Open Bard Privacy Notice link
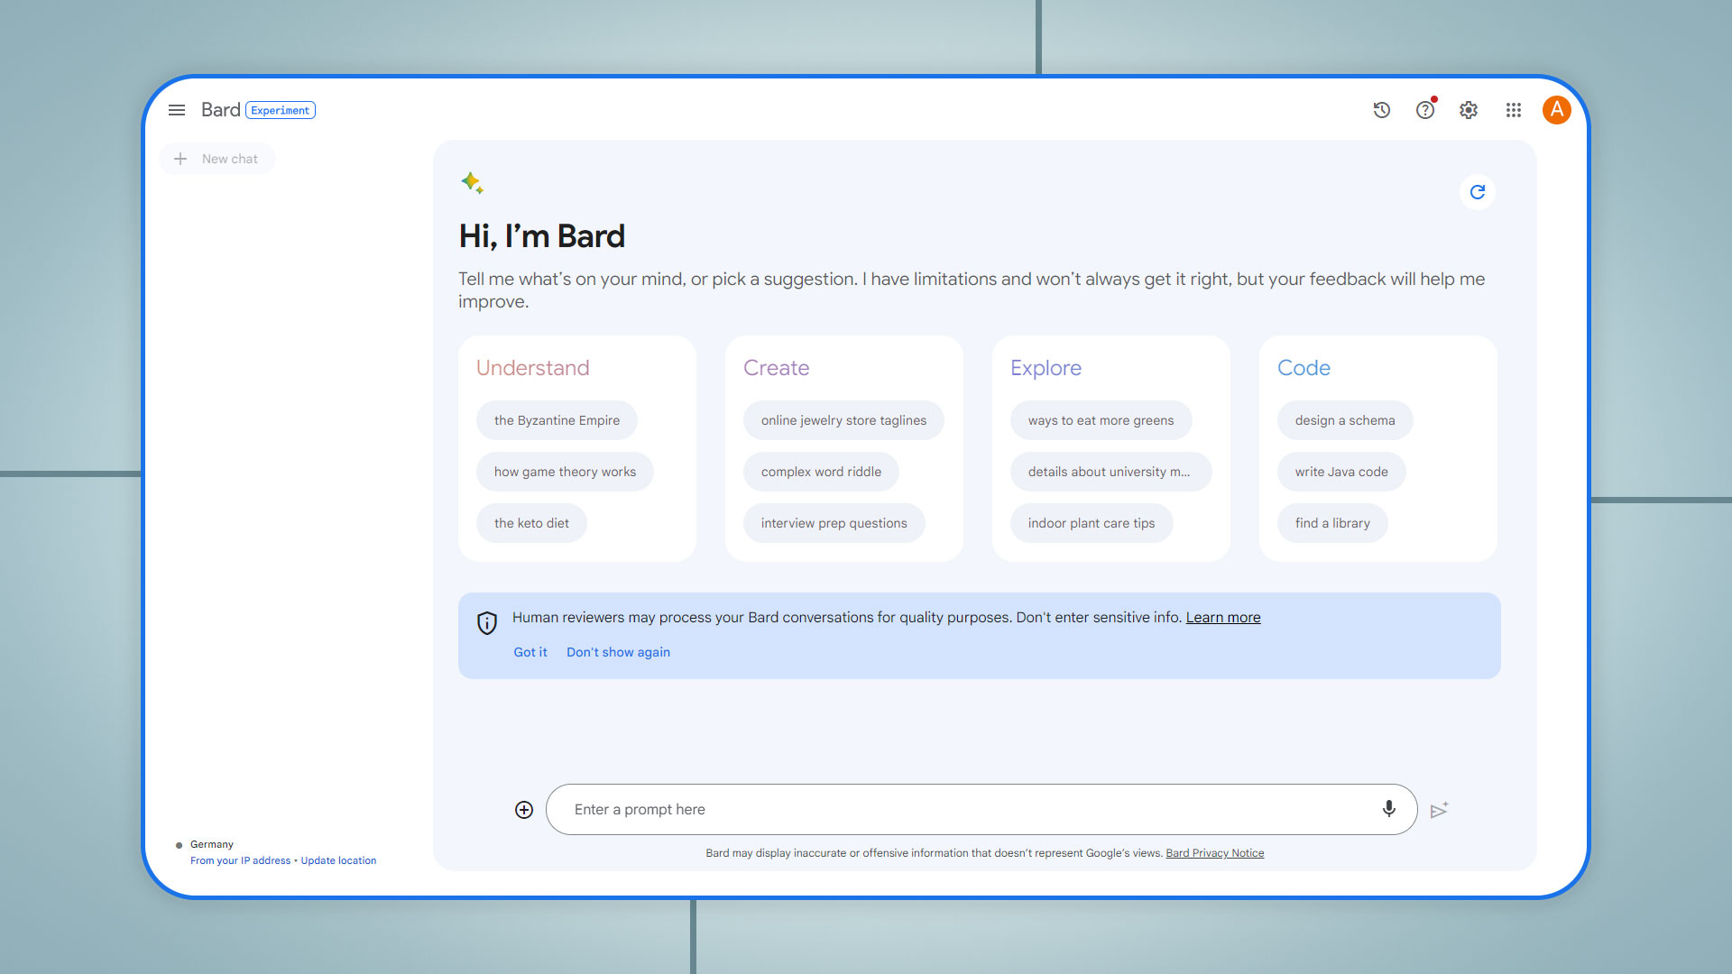Viewport: 1732px width, 974px height. click(1215, 853)
